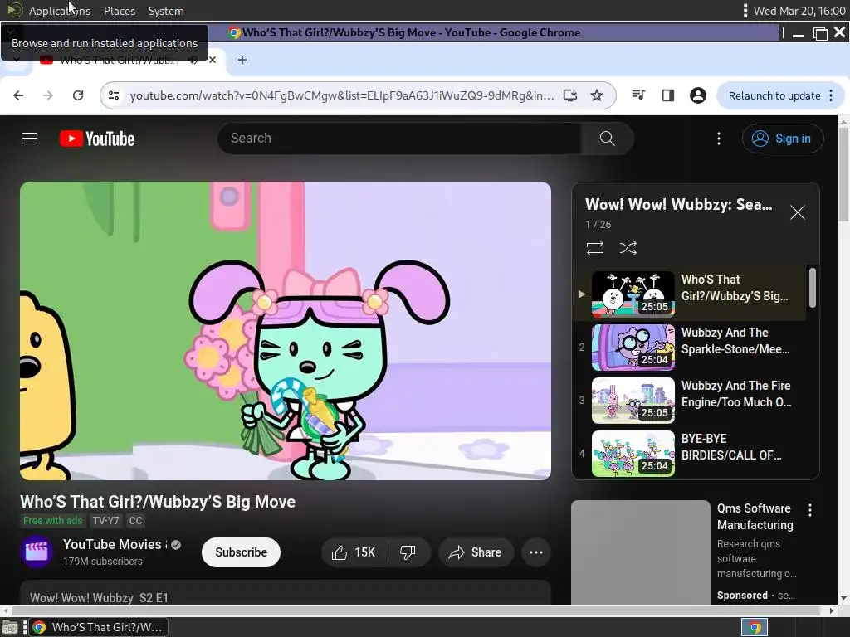
Task: Play Wubbzy And The Fire Engine video
Action: [690, 400]
